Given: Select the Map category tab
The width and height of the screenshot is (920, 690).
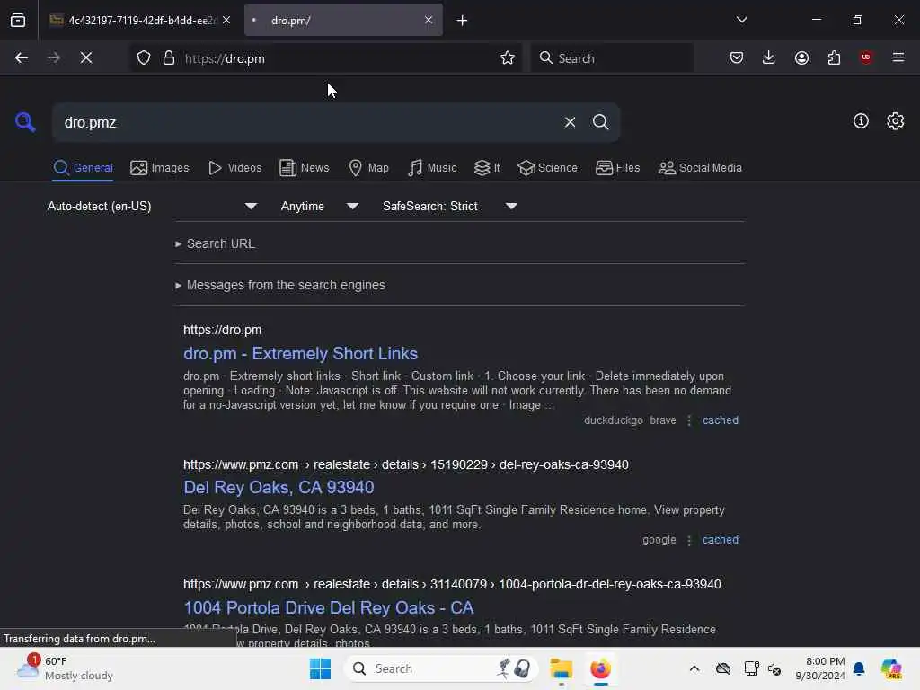Looking at the screenshot, I should tap(368, 168).
